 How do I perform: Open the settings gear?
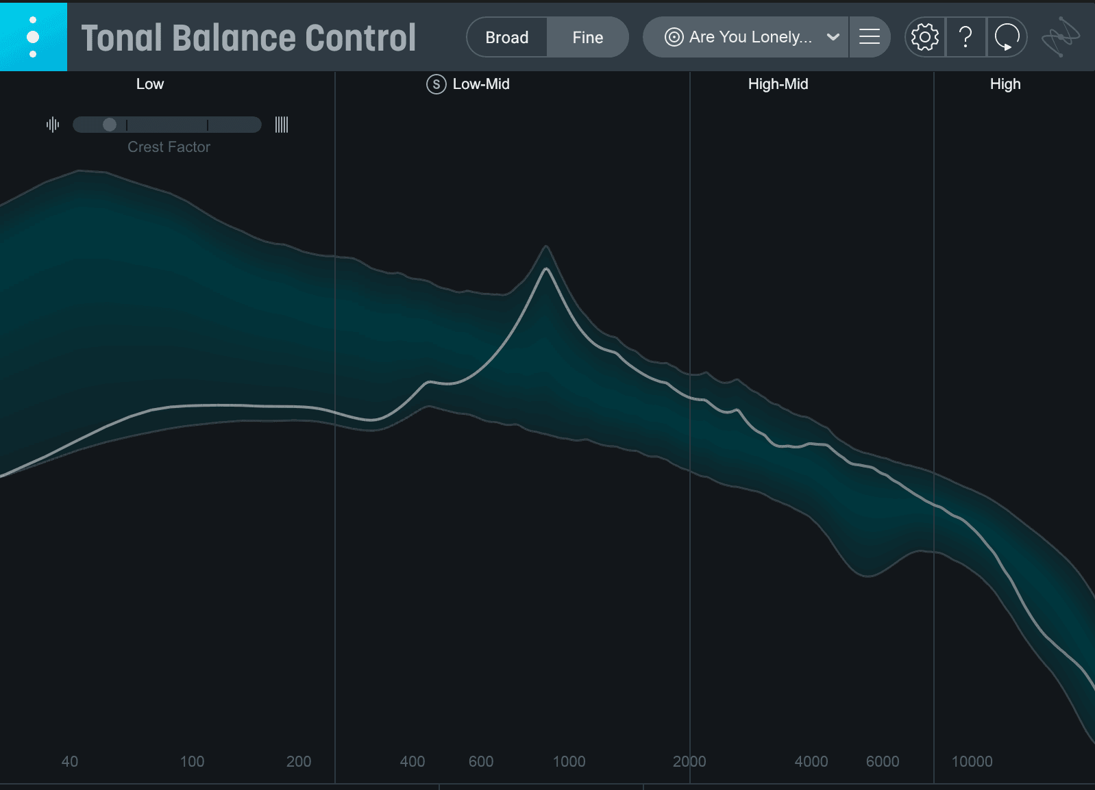click(925, 37)
